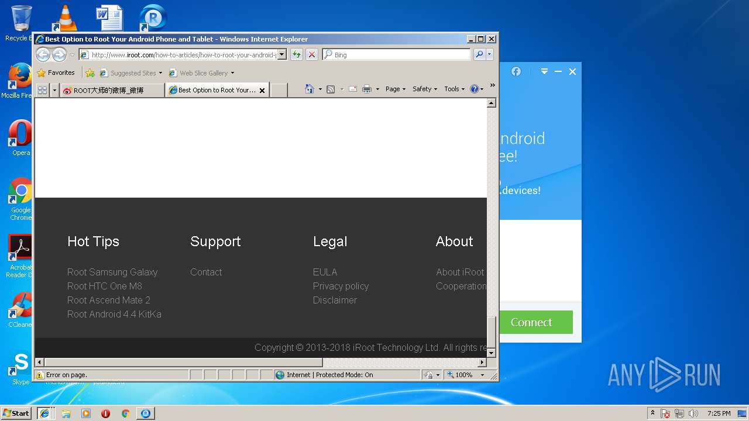This screenshot has width=749, height=421.
Task: Open the Contact support link
Action: [x=206, y=272]
